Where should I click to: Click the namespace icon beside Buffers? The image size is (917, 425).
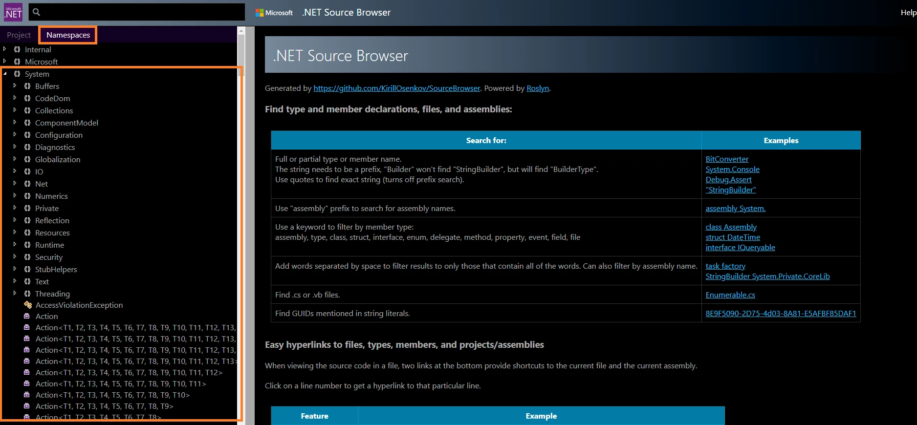(x=27, y=86)
